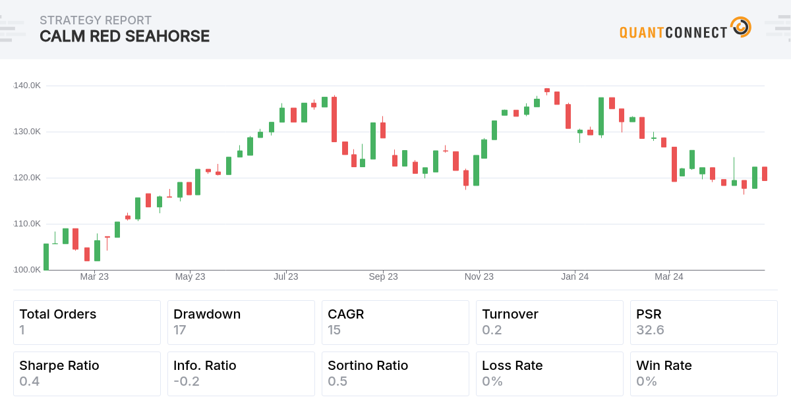
Task: Select the Sortino Ratio card
Action: pyautogui.click(x=395, y=374)
